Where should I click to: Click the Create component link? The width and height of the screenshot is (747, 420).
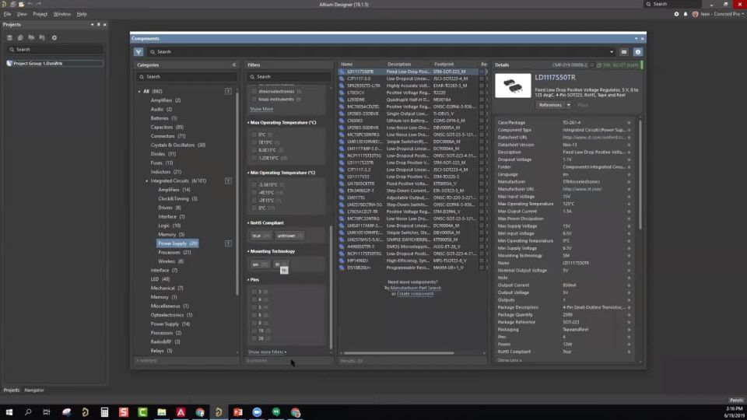[x=415, y=294]
